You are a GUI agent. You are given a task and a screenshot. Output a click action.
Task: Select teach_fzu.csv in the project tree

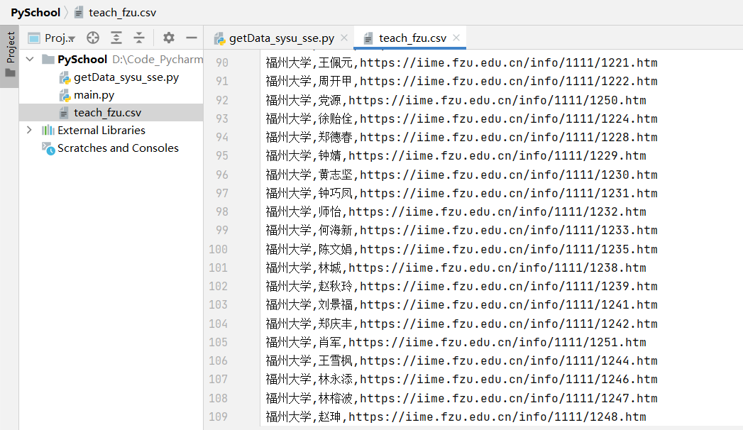pos(108,113)
